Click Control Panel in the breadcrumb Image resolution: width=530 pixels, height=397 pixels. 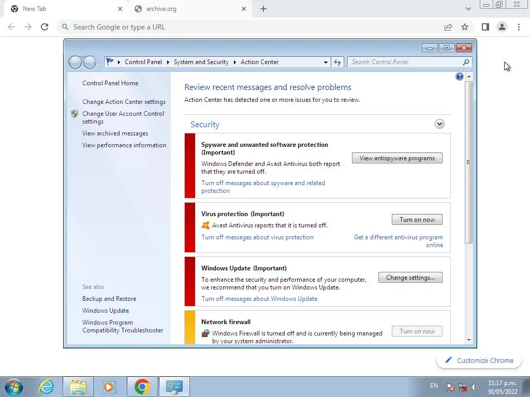(x=143, y=62)
